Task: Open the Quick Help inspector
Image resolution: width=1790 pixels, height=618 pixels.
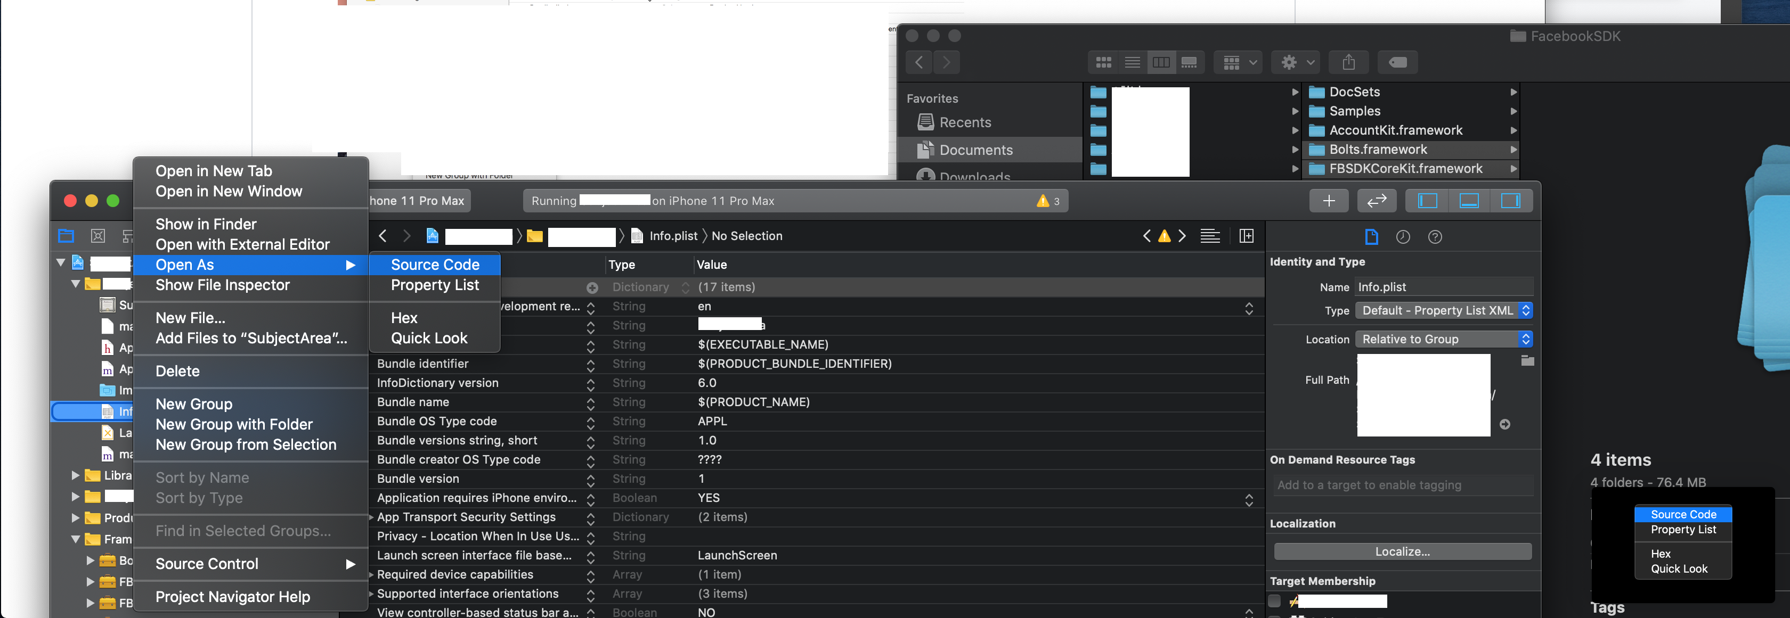Action: point(1434,237)
